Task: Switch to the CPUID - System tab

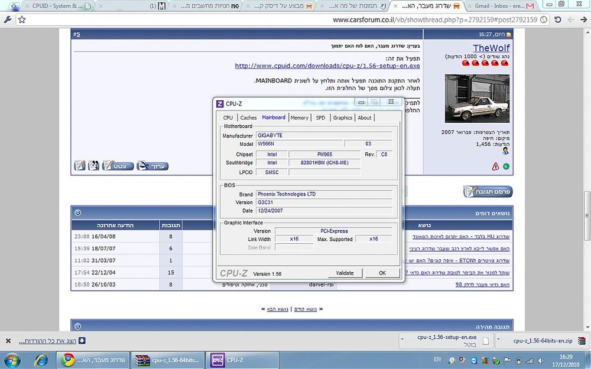Action: 59,6
